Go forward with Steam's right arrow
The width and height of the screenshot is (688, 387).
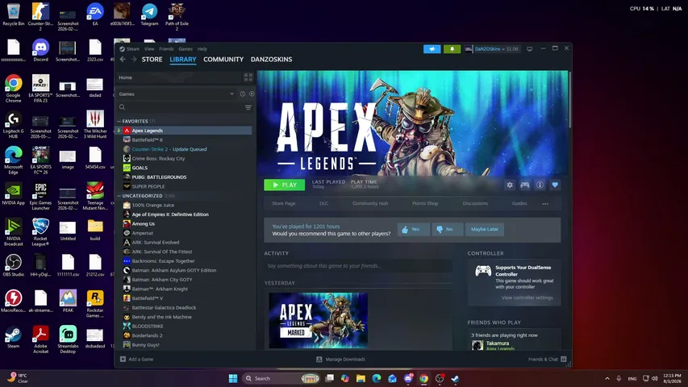[133, 59]
